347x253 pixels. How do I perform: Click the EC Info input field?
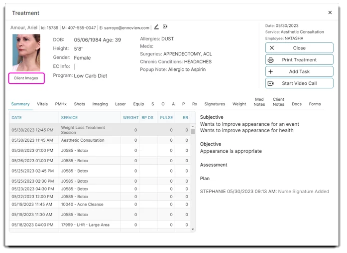point(90,66)
